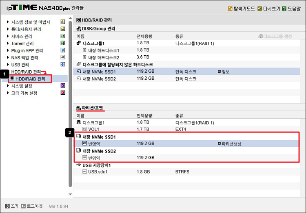Click the Plug-in APP 관리 sidebar icon
This screenshot has height=213, width=306.
[x=63, y=50]
